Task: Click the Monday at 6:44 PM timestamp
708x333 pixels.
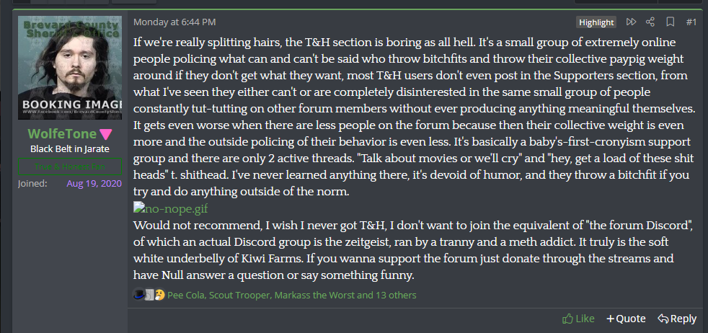Action: [174, 22]
